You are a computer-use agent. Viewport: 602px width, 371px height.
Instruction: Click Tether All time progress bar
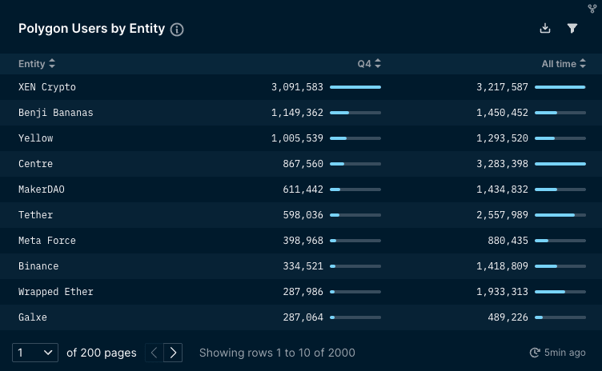(x=560, y=215)
